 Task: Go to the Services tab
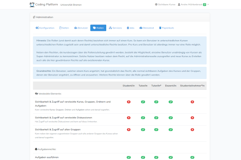tap(115, 28)
